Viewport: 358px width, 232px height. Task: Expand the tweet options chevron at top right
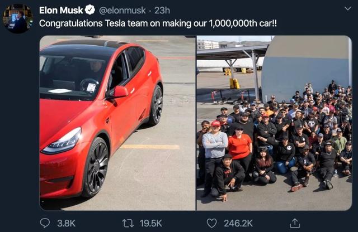(x=348, y=9)
